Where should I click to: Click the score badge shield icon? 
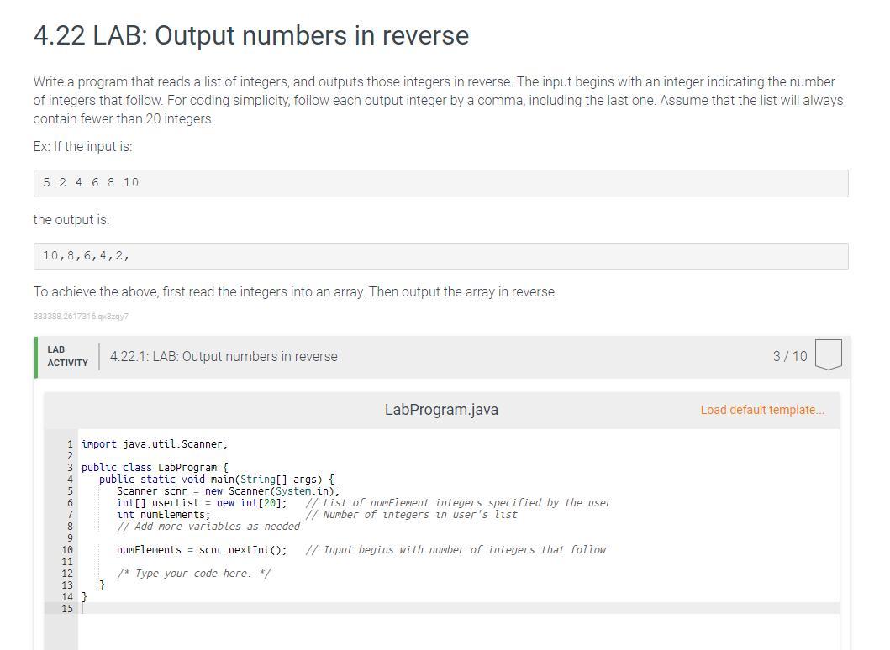click(x=828, y=355)
